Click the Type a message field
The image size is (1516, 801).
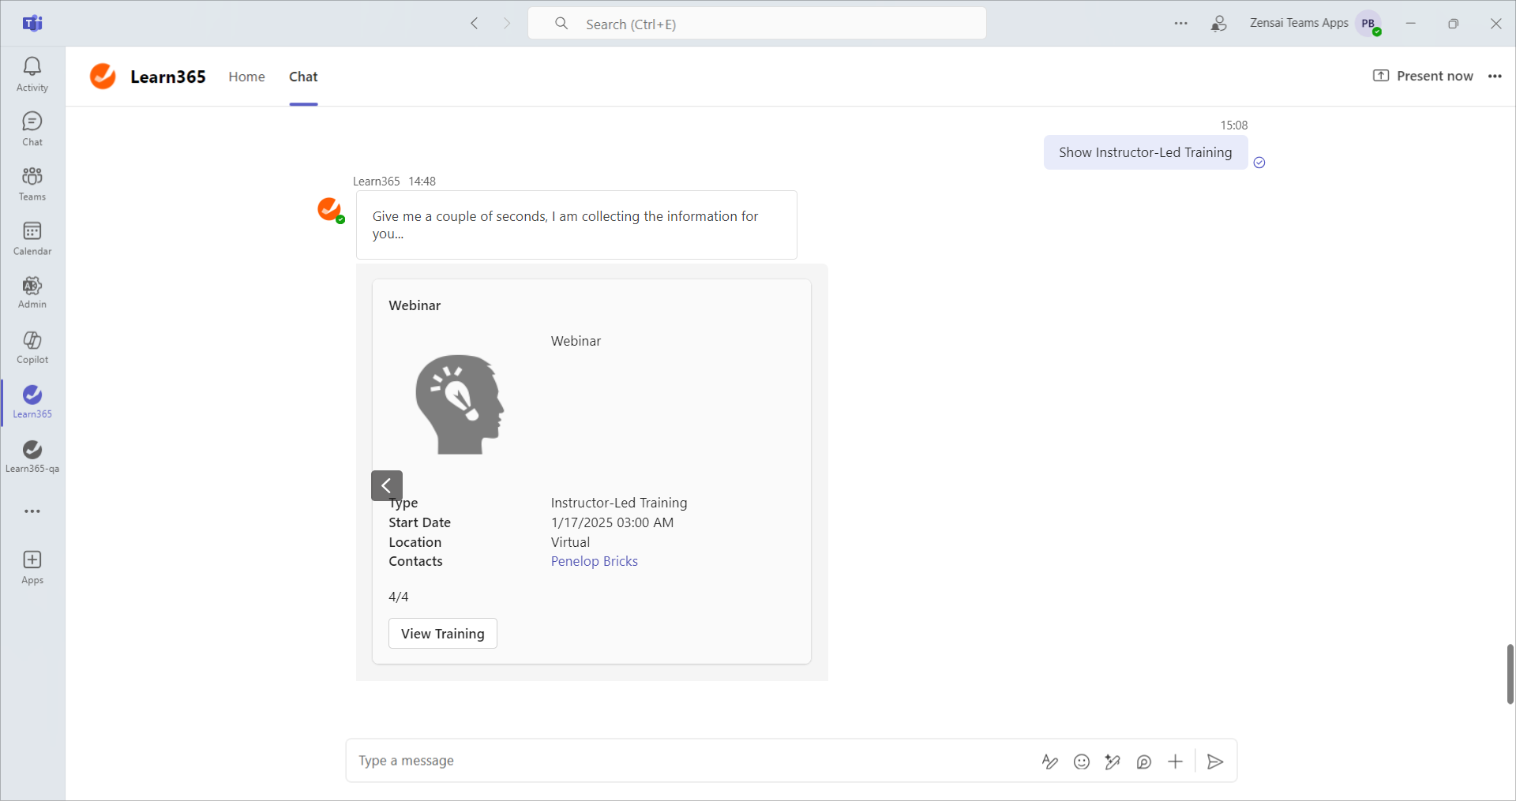pyautogui.click(x=687, y=761)
